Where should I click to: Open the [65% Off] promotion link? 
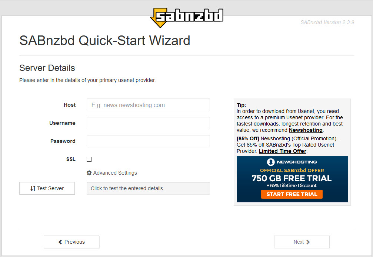click(x=248, y=138)
